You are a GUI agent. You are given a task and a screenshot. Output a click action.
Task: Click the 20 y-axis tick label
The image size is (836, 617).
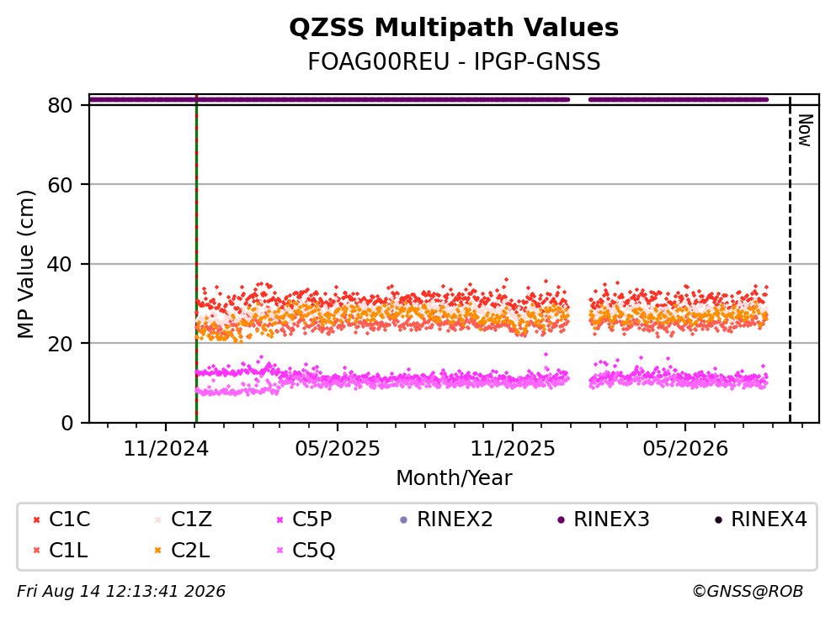tap(61, 343)
